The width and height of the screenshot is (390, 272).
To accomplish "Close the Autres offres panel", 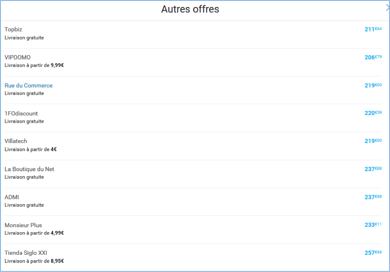I will tap(388, 8).
